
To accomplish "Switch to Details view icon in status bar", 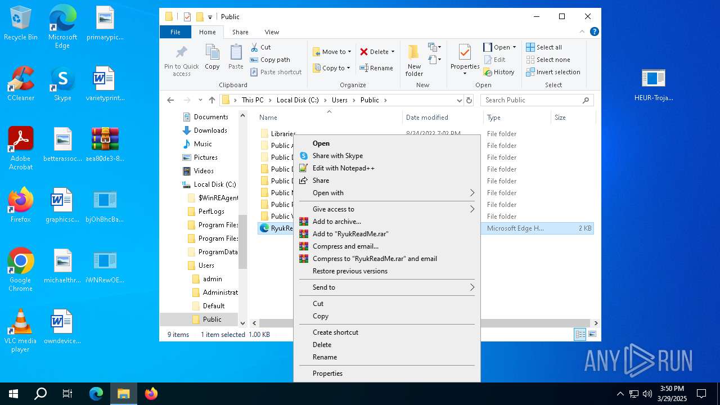I will coord(580,335).
